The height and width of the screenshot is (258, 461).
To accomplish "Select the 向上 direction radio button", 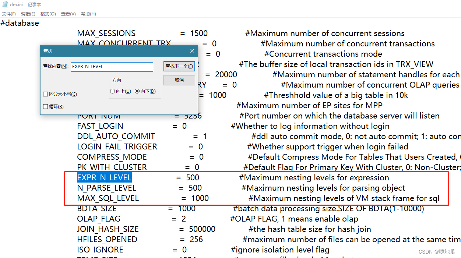I will pos(113,91).
